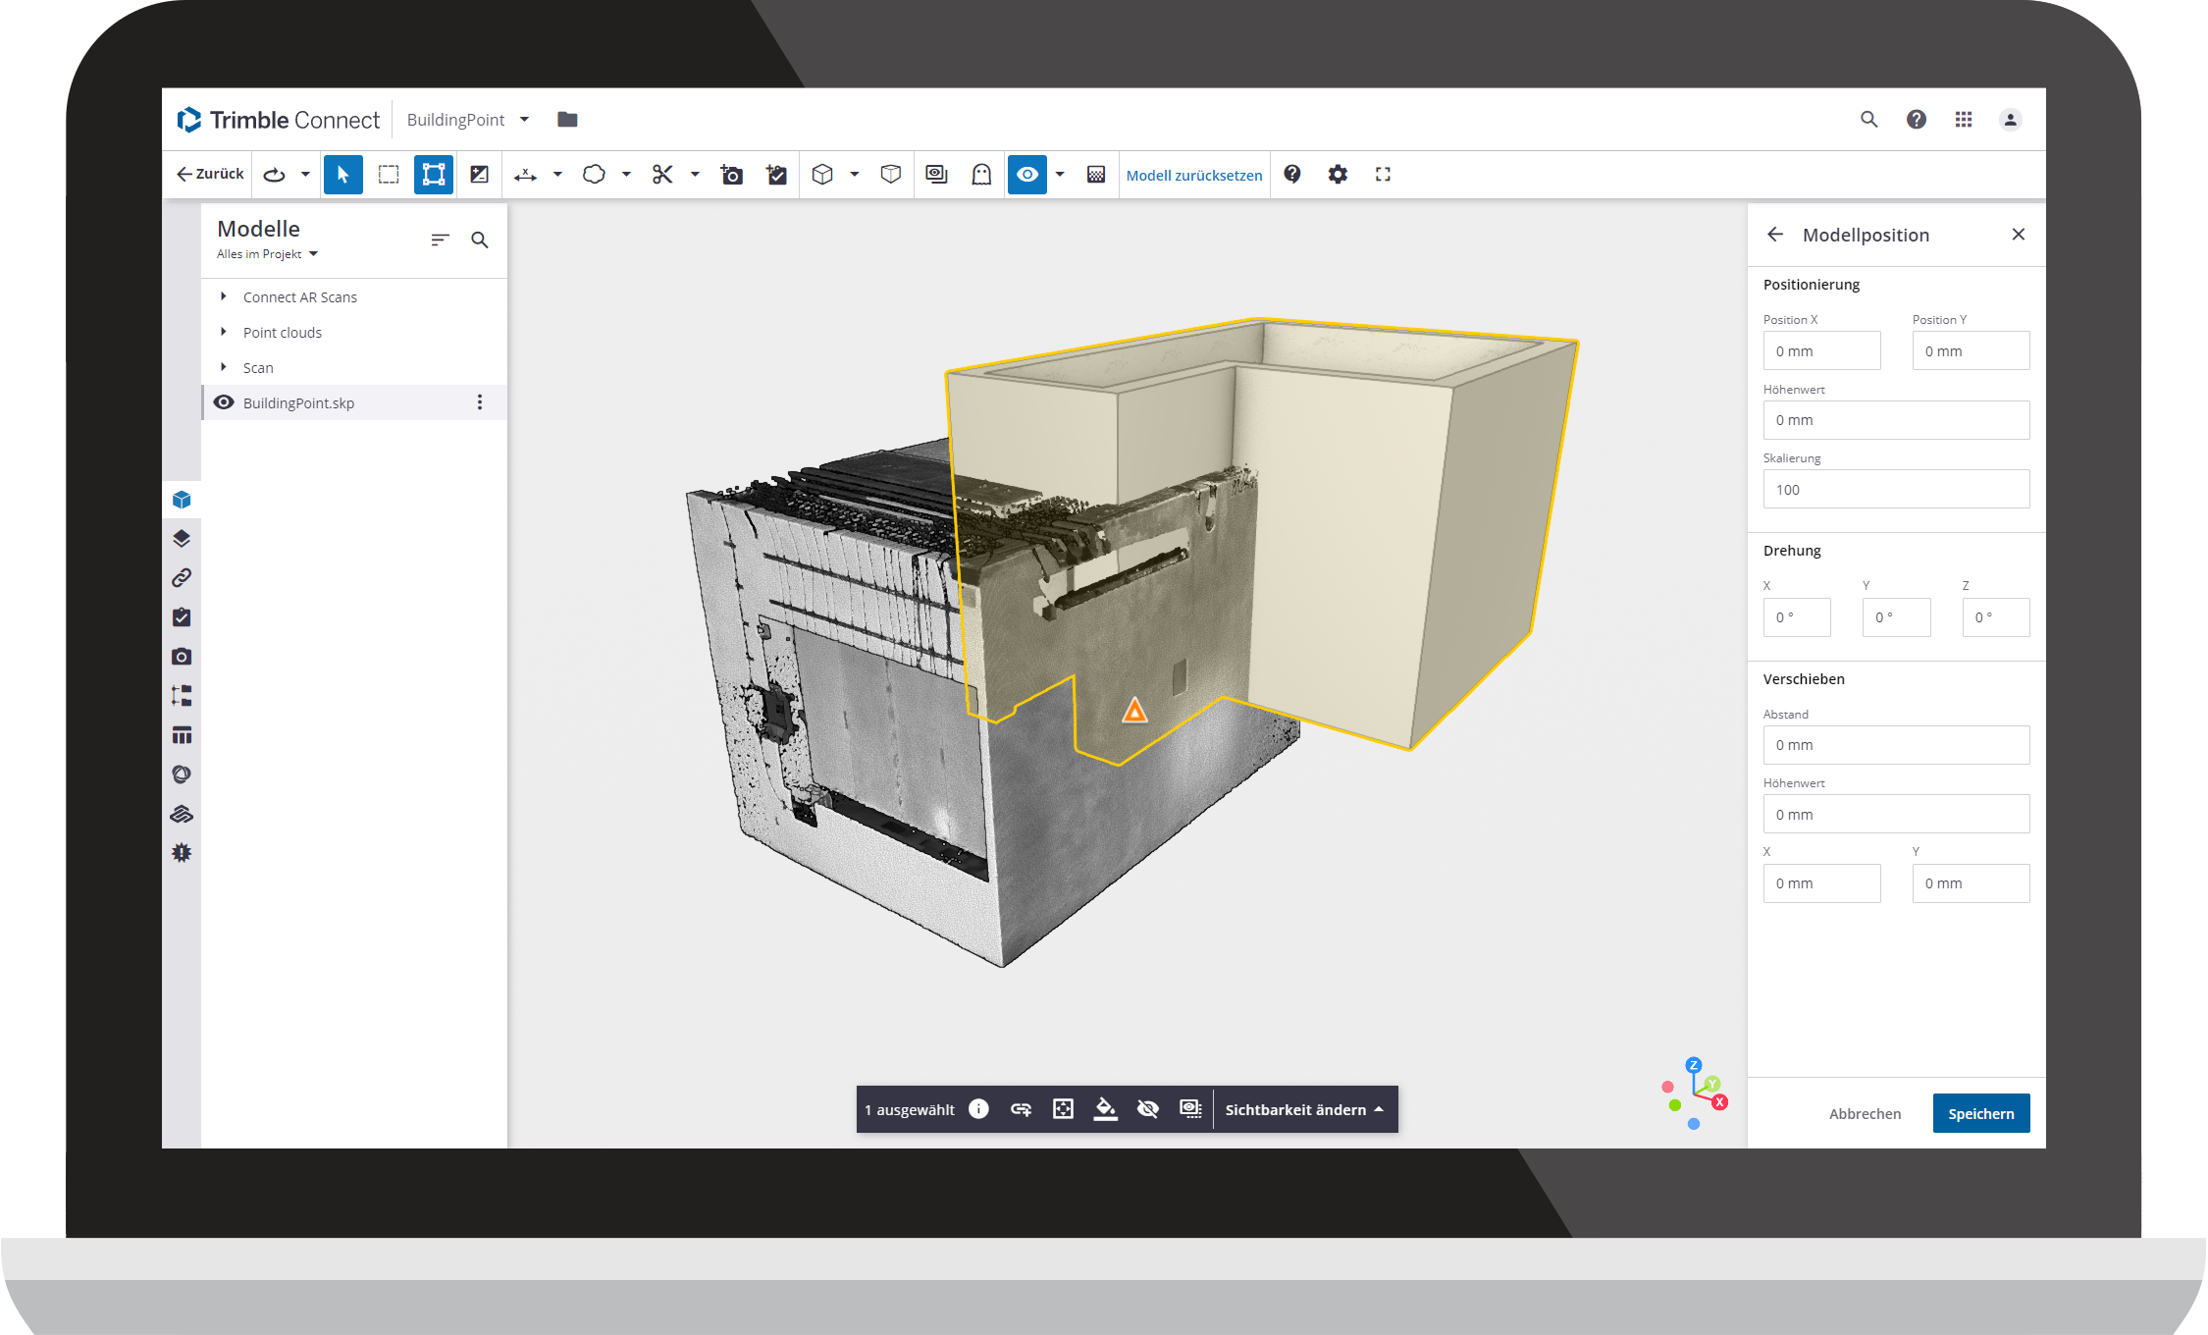Activate the scissors clipping tool
Viewport: 2208px width, 1335px height.
pos(662,174)
